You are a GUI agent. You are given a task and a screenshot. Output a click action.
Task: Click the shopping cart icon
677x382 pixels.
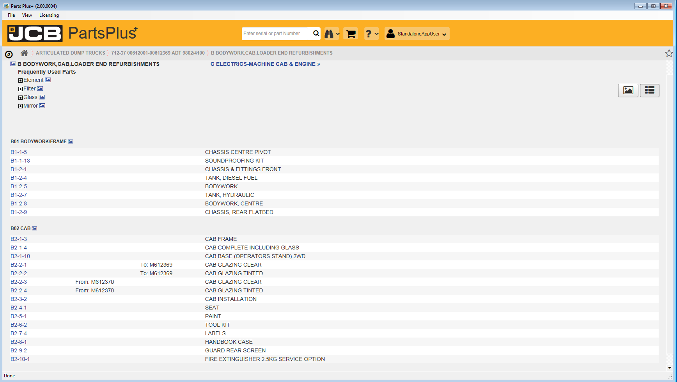coord(351,34)
